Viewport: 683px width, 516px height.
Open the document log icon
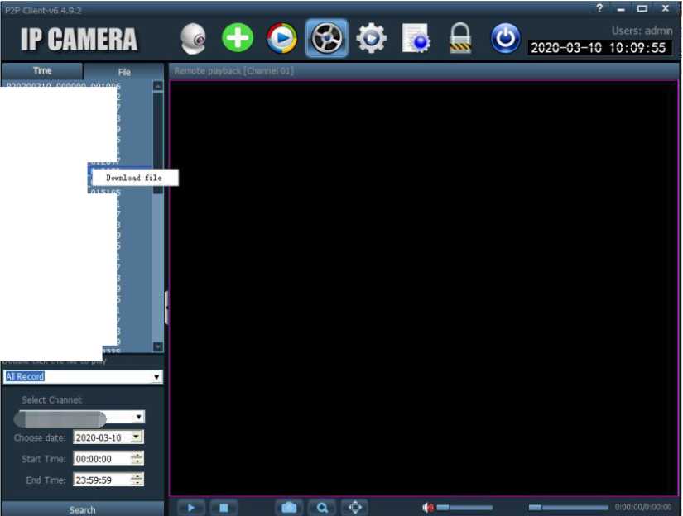416,39
